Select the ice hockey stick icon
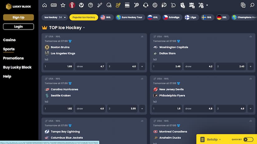This screenshot has width=257, height=144. pos(118,5)
